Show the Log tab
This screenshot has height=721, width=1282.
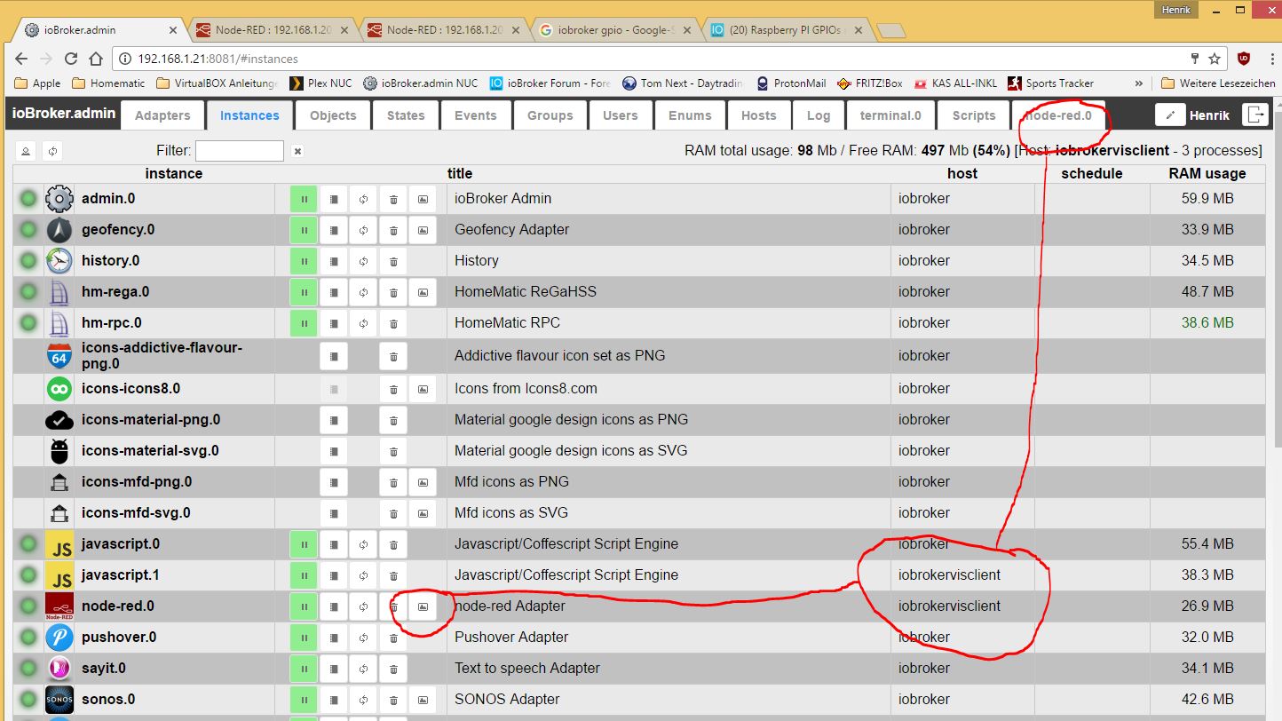(x=819, y=115)
